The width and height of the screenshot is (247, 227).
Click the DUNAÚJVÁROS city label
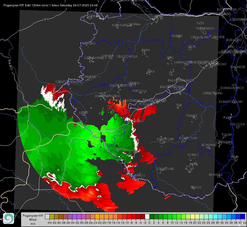pyautogui.click(x=232, y=88)
